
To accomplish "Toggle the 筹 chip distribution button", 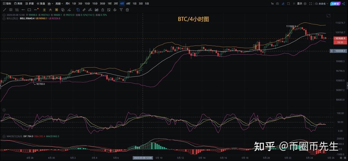I will pos(56,10).
